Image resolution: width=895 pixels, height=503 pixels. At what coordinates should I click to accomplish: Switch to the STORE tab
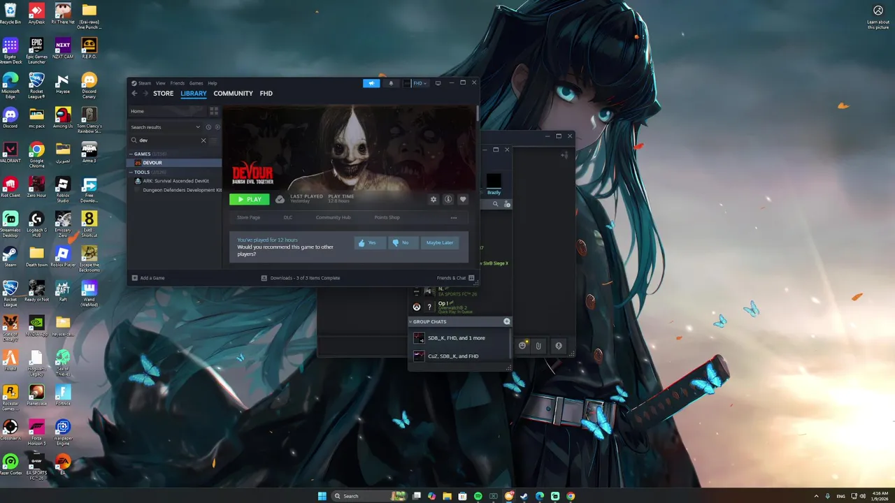(x=163, y=94)
